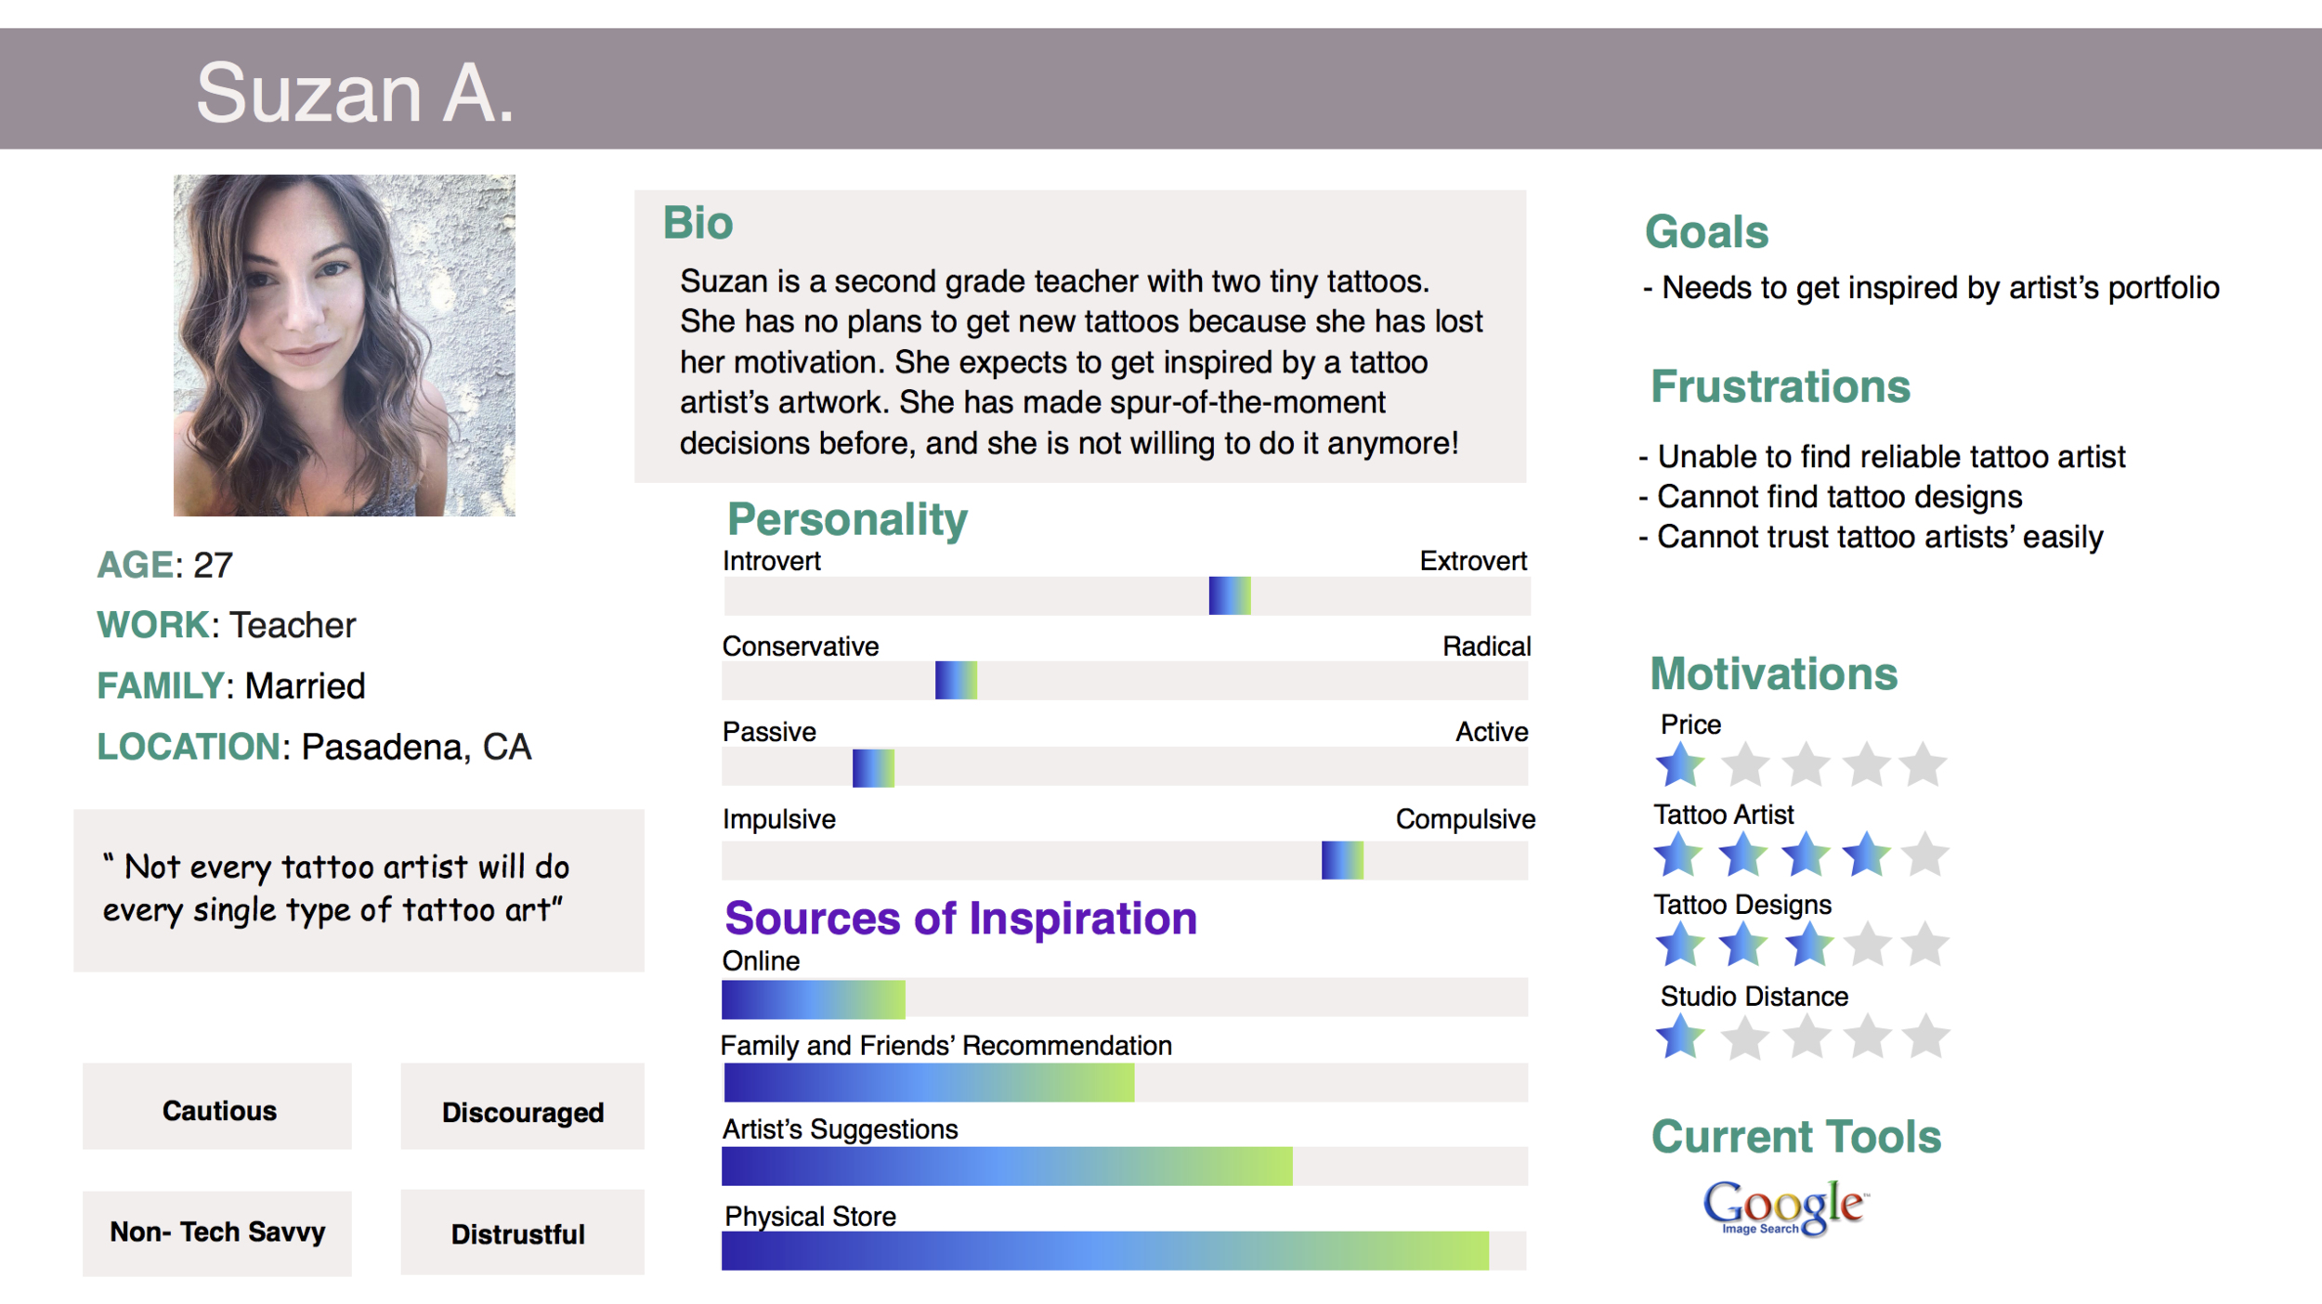The height and width of the screenshot is (1304, 2322).
Task: Select the fourth star under Tattoo Artist
Action: [x=1866, y=854]
